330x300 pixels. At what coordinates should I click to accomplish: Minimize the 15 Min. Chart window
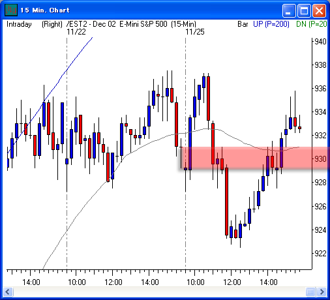tap(289, 10)
